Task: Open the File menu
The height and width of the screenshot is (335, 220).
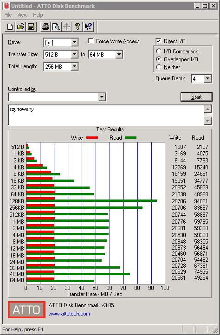Action: pos(8,15)
